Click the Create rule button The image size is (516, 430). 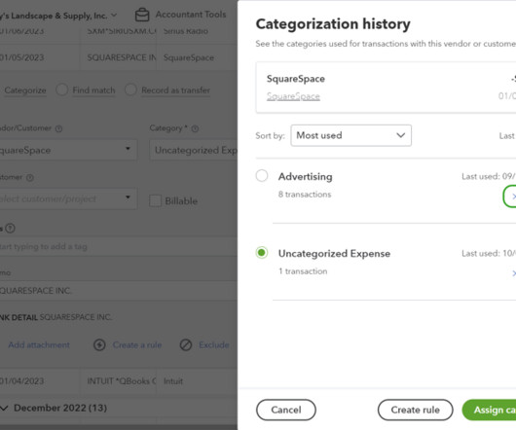pos(415,410)
